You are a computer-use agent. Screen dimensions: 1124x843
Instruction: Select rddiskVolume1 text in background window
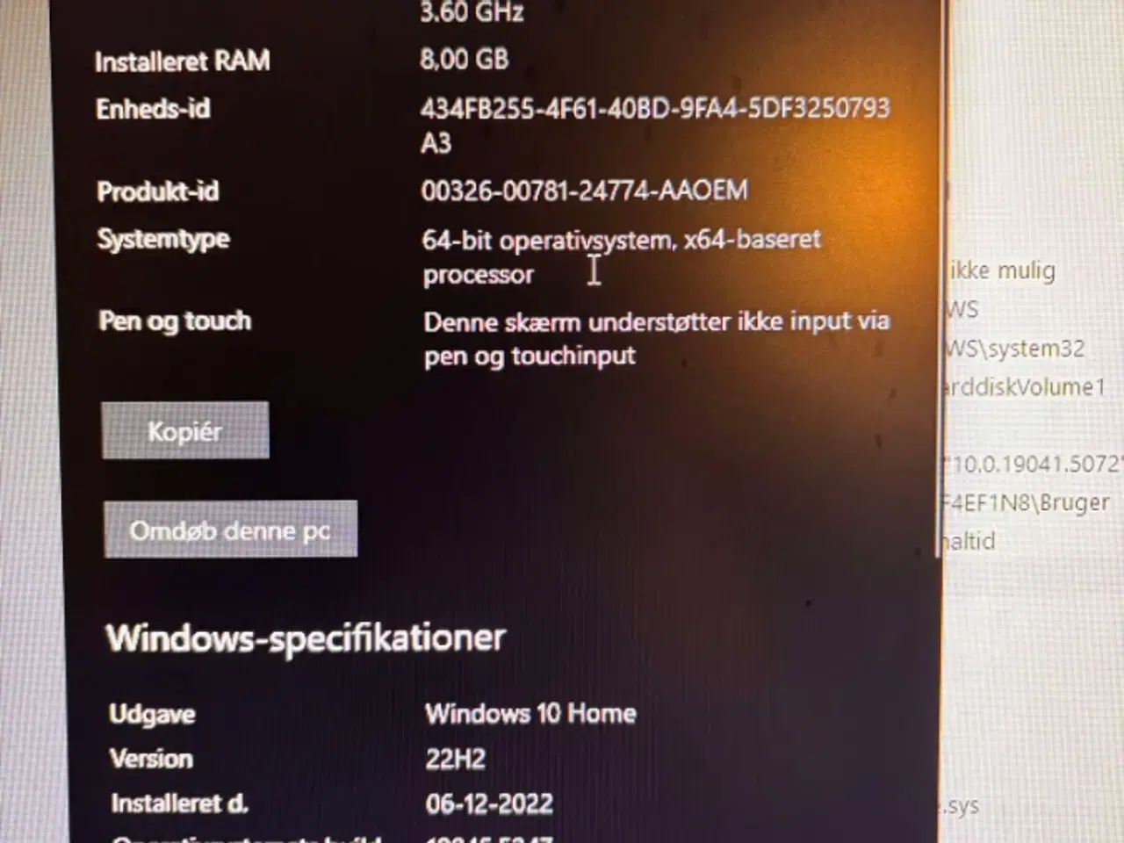1024,387
